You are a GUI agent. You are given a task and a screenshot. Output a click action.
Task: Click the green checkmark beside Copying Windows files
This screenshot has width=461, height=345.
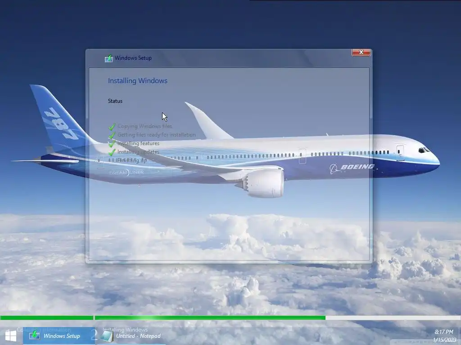112,127
